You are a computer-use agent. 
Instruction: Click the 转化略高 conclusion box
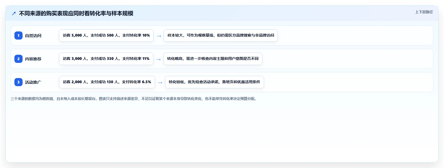tap(213, 59)
